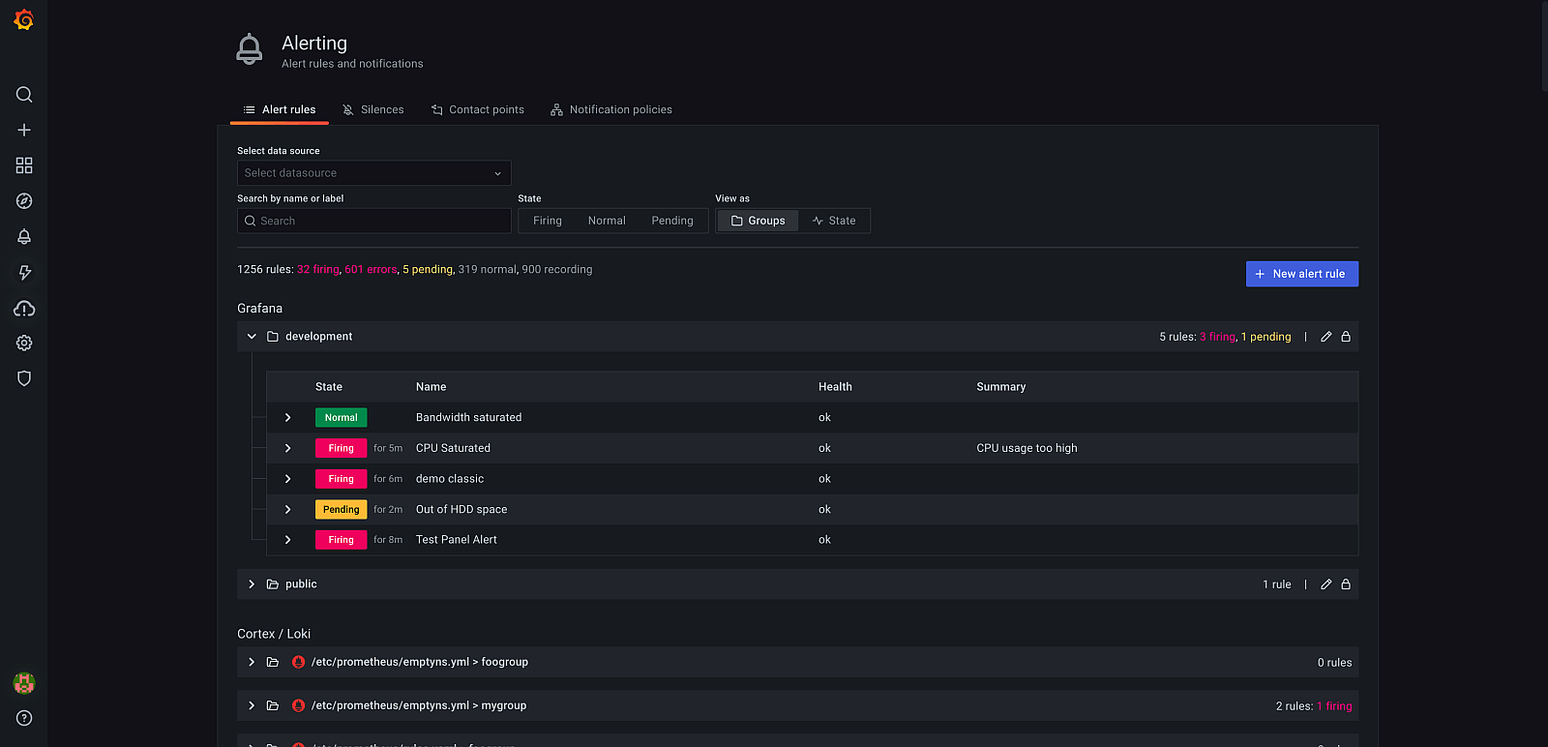Open the Select datasource dropdown
This screenshot has height=747, width=1548.
(373, 173)
